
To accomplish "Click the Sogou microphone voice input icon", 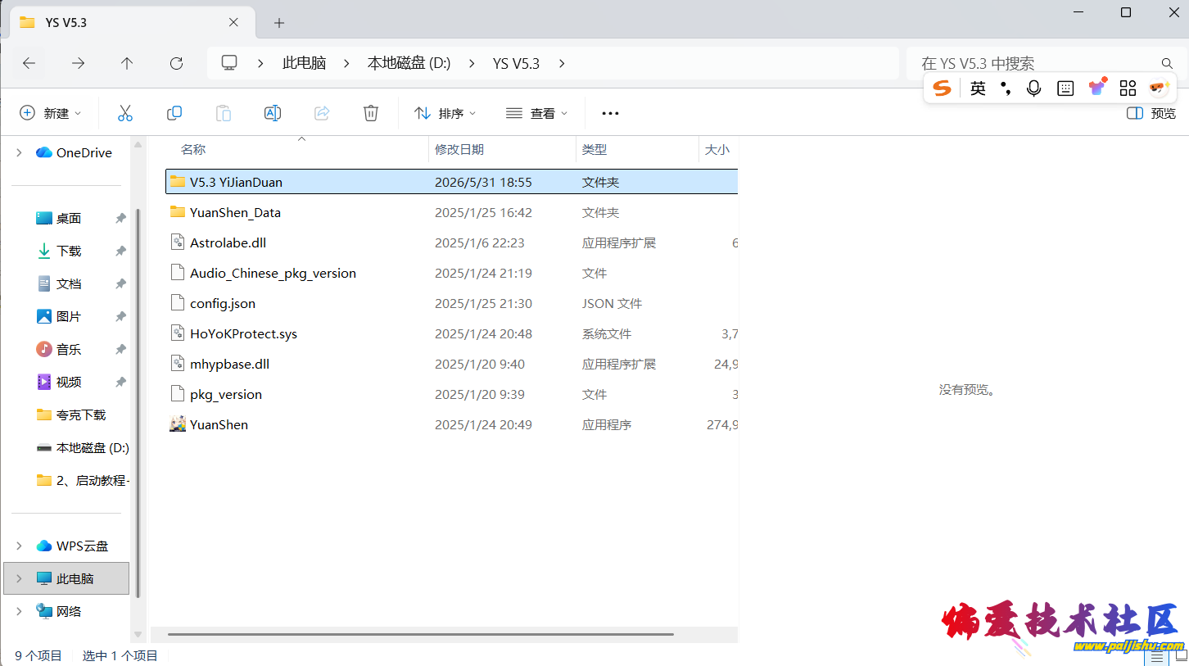I will (1034, 88).
